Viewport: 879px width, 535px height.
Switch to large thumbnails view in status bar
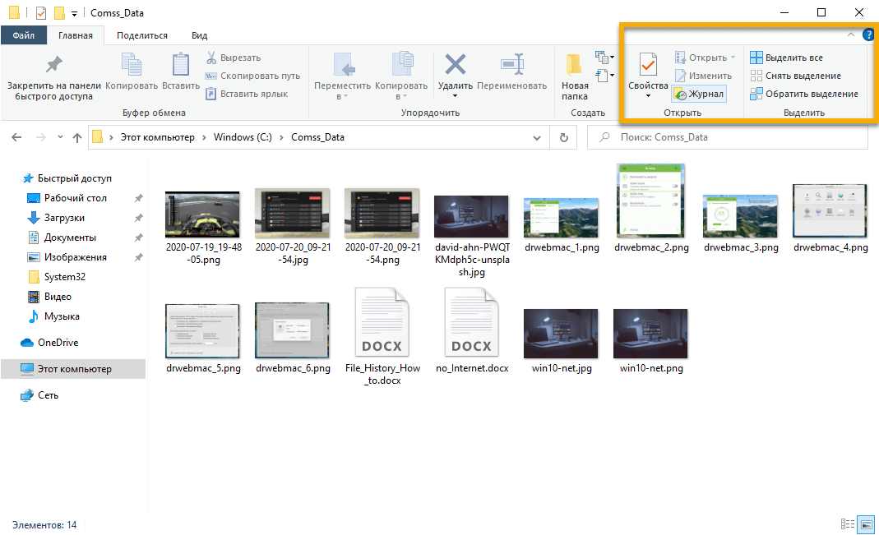coord(867,524)
